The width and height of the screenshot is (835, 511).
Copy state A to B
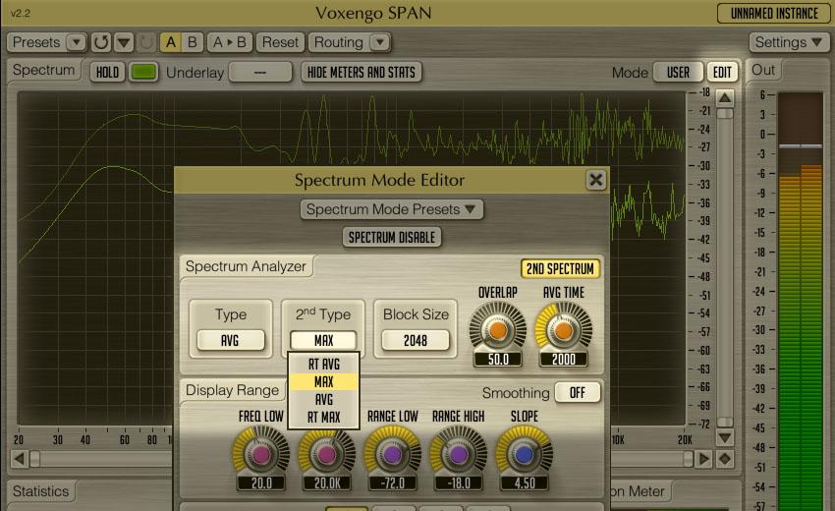tap(230, 42)
